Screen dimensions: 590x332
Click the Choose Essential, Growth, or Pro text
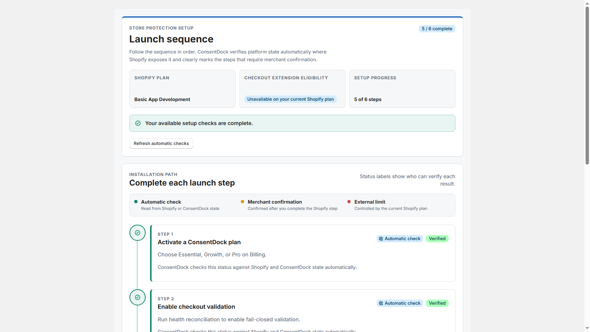(x=212, y=255)
